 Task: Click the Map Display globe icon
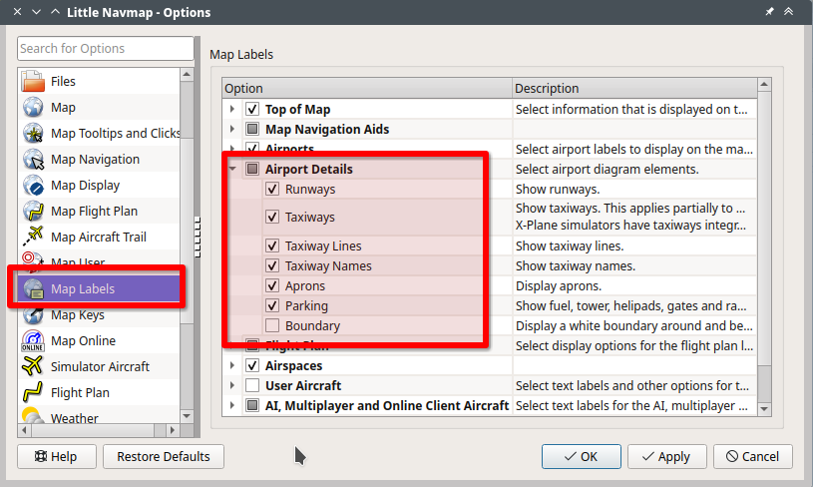[x=33, y=185]
